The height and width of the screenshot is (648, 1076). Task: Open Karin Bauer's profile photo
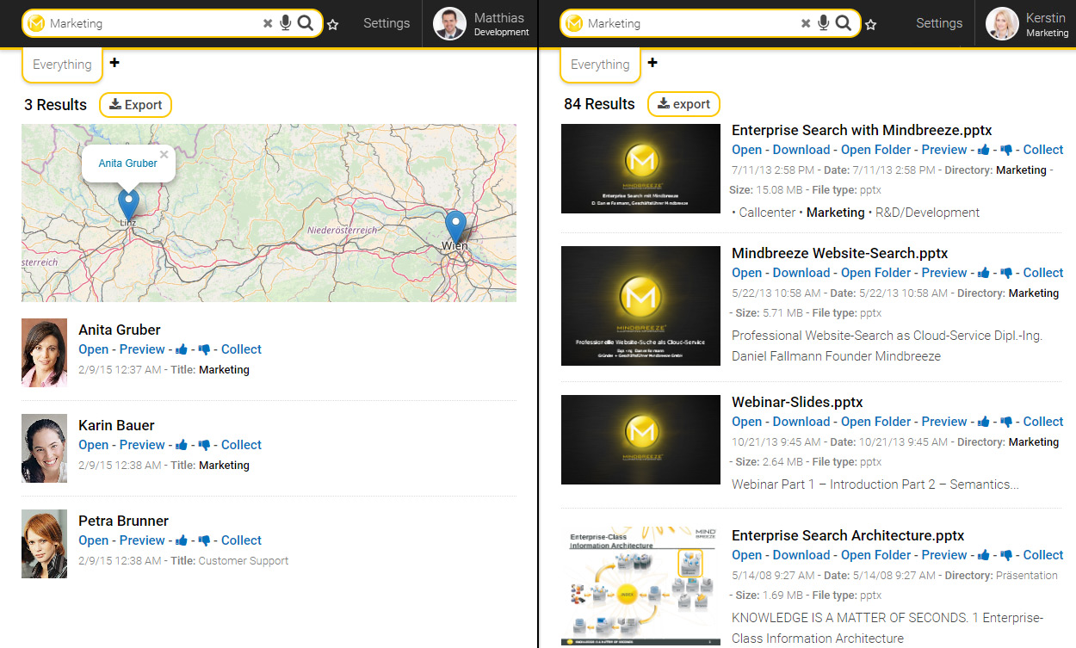point(44,448)
